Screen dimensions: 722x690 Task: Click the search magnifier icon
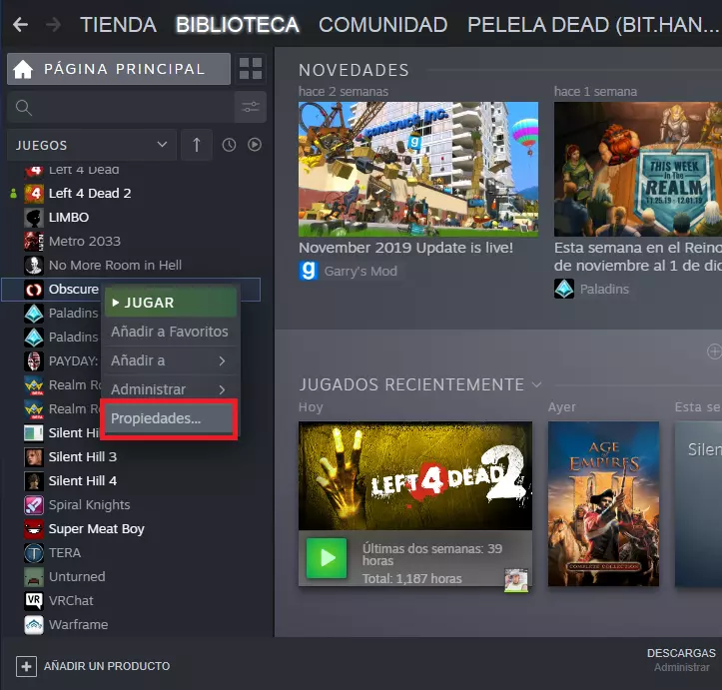24,107
